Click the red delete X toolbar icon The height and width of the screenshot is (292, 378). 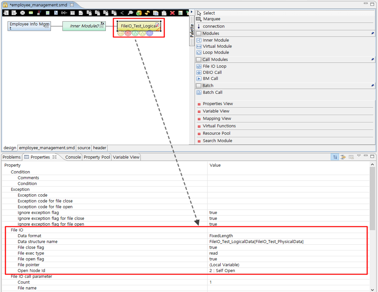coord(172,13)
